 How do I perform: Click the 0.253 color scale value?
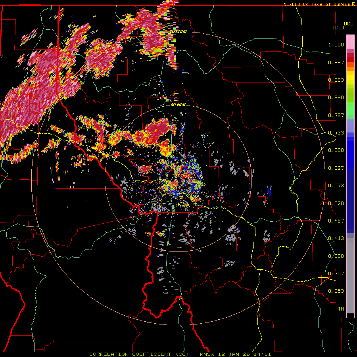(x=336, y=291)
